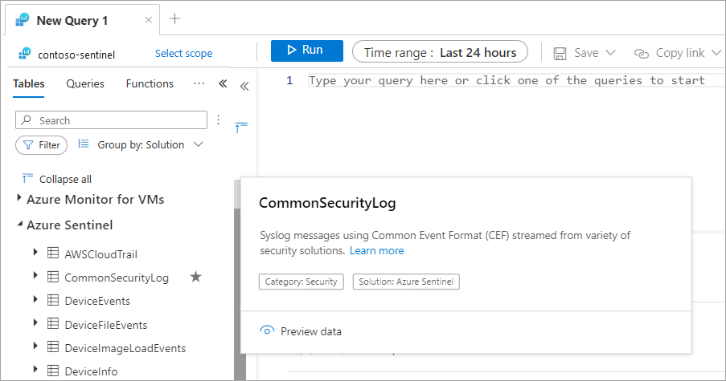Click the Filter button
Viewport: 726px width, 381px height.
point(41,145)
